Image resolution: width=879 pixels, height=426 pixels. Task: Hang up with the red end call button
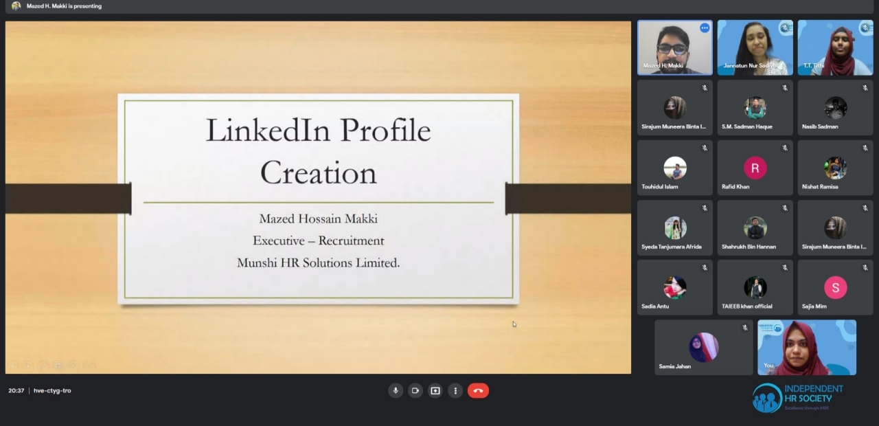478,391
